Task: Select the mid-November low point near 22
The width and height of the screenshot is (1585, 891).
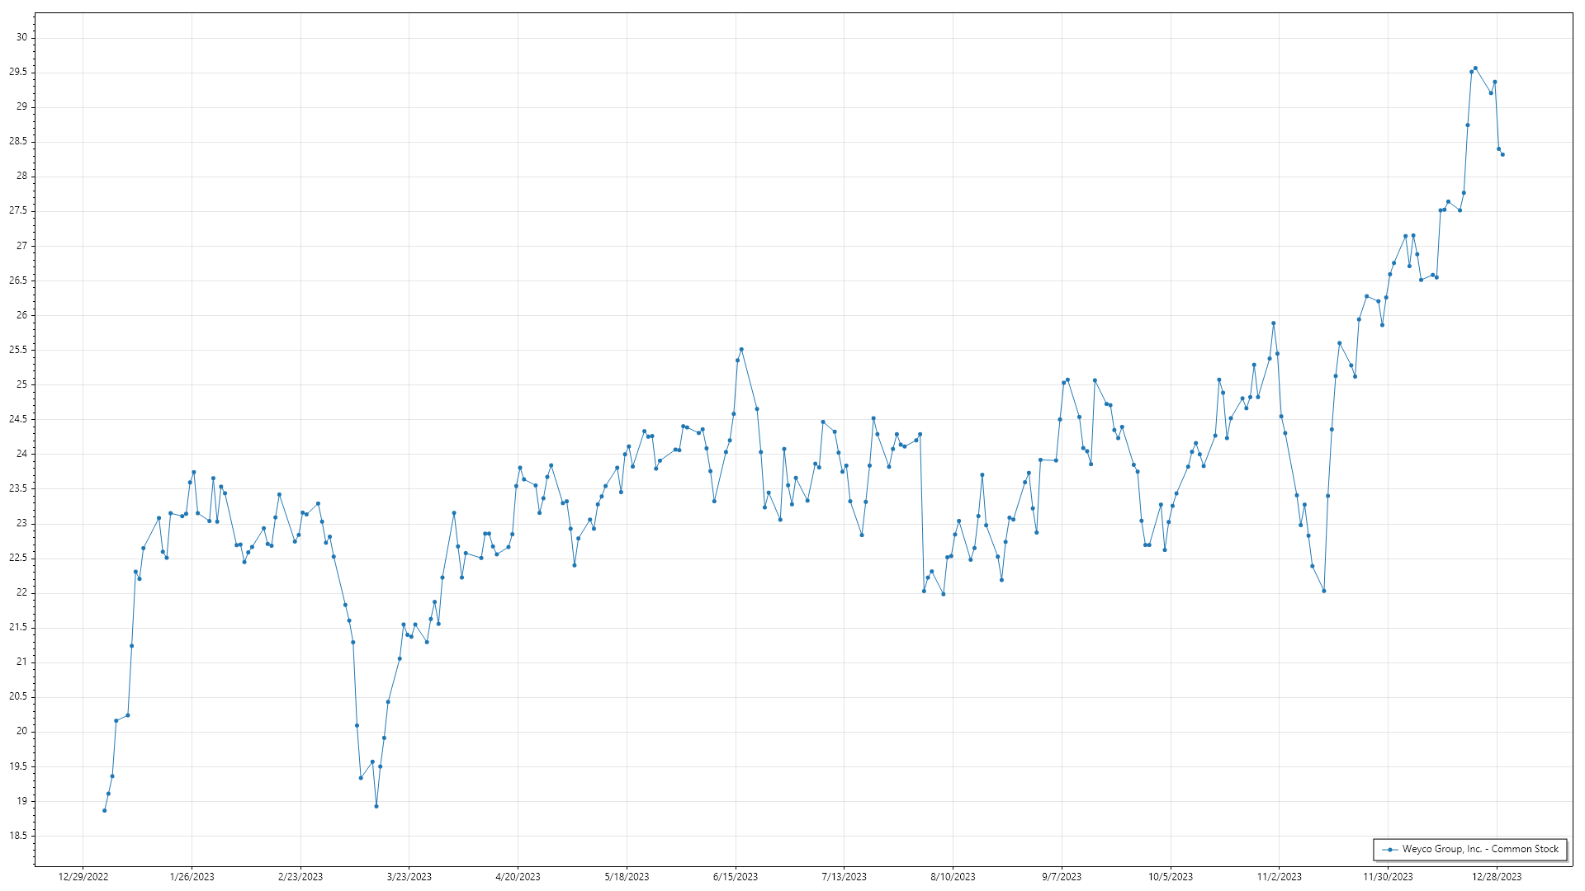Action: [x=1324, y=591]
